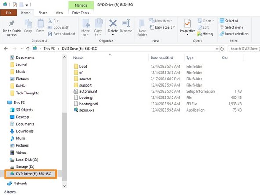Switch to the Share ribbon tab
The height and width of the screenshot is (195, 260).
[x=43, y=13]
